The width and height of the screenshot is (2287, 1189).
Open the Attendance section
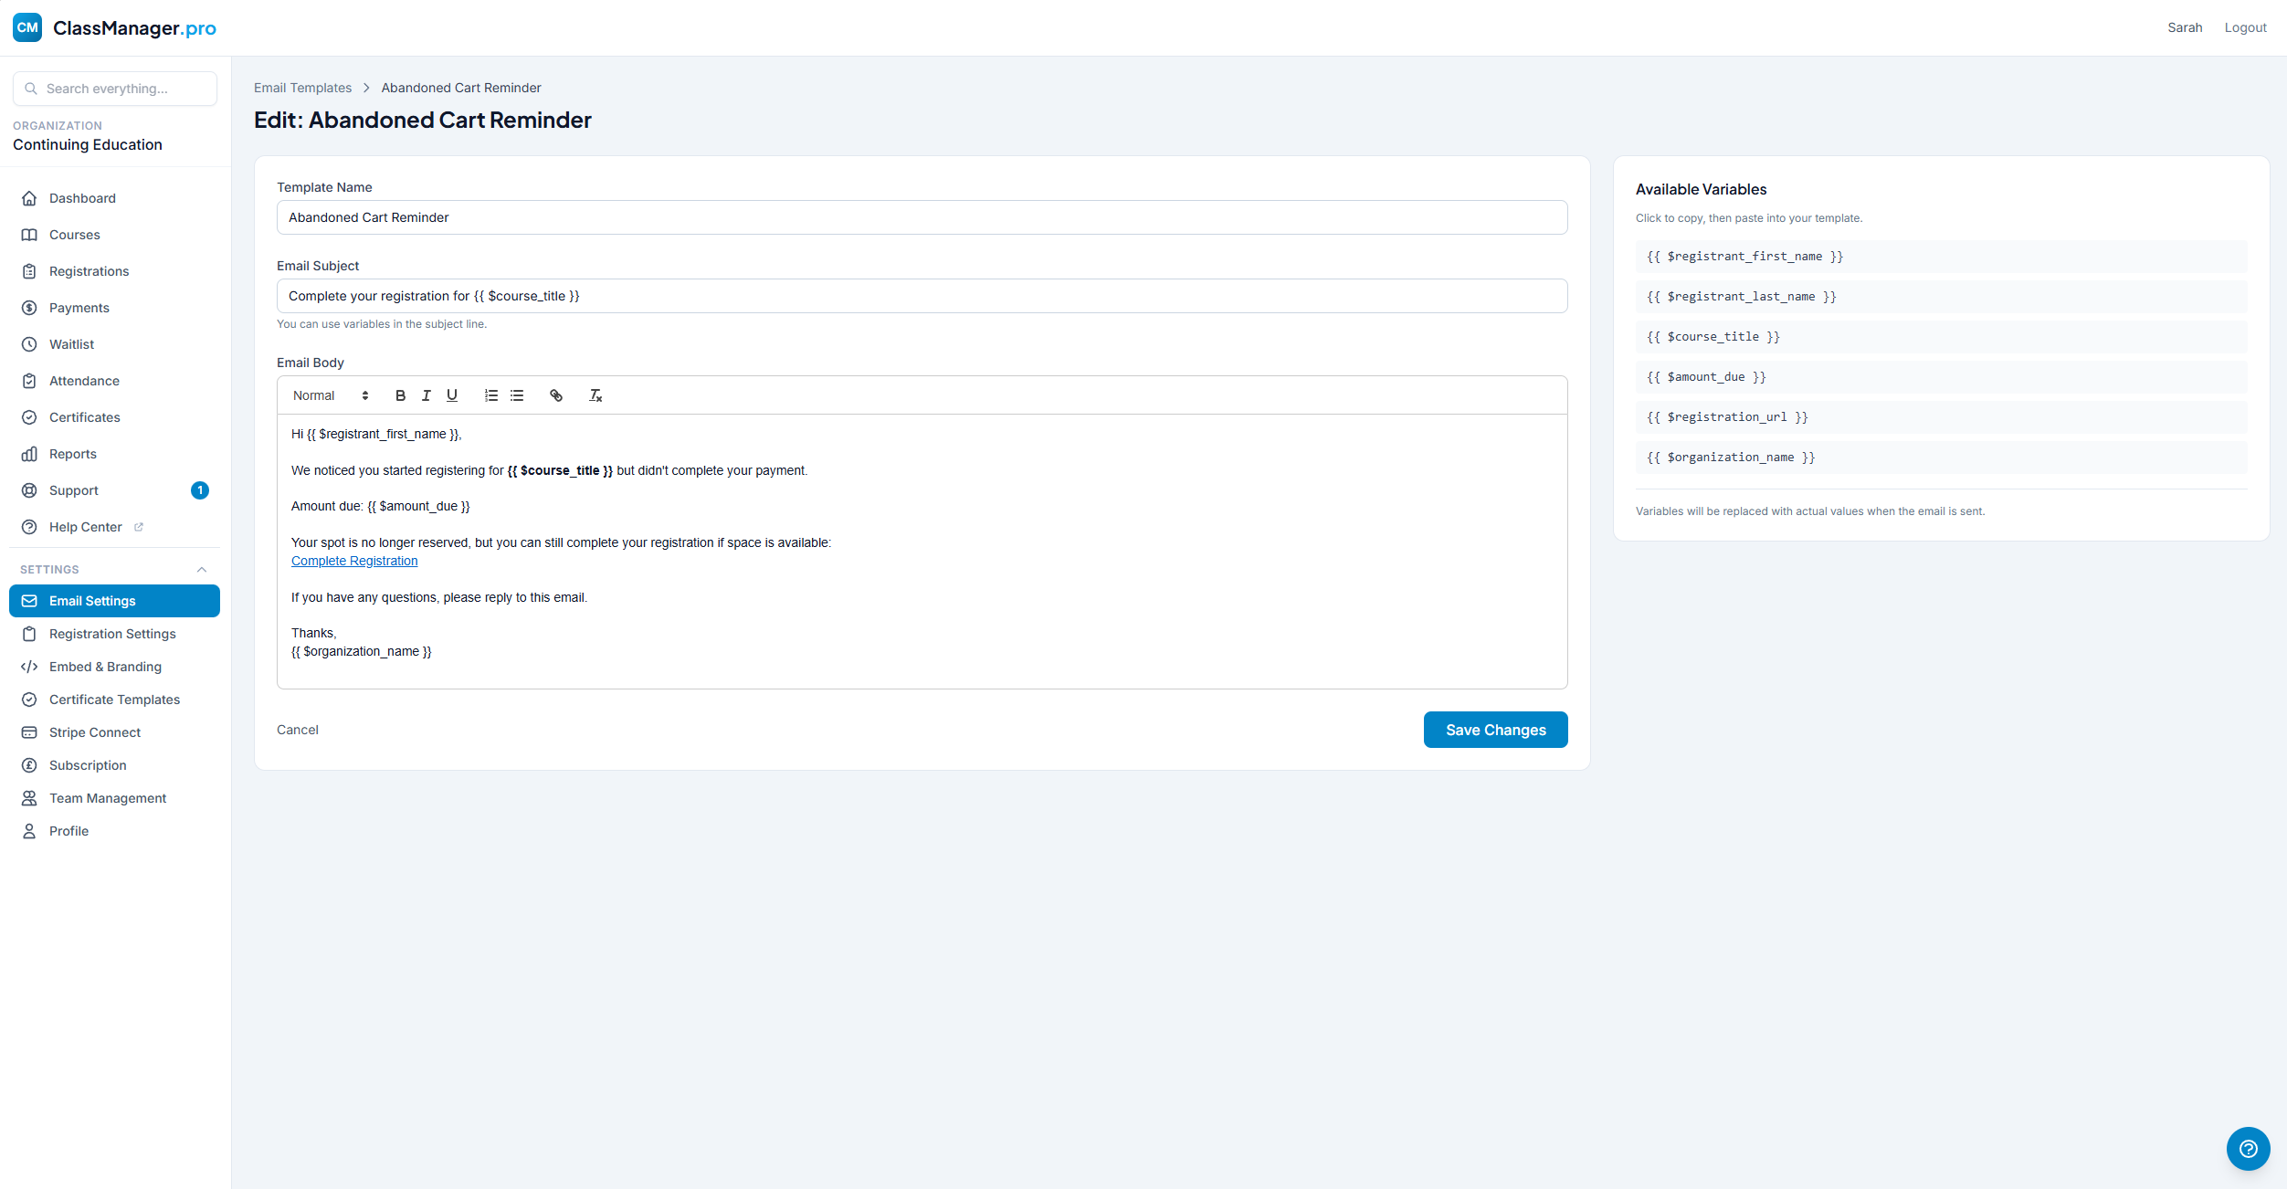point(84,381)
